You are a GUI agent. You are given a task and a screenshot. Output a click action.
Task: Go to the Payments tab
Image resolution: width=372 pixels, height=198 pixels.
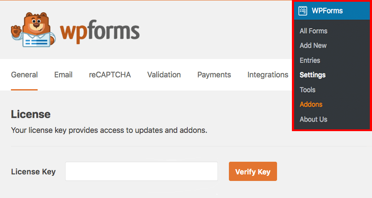tap(214, 75)
